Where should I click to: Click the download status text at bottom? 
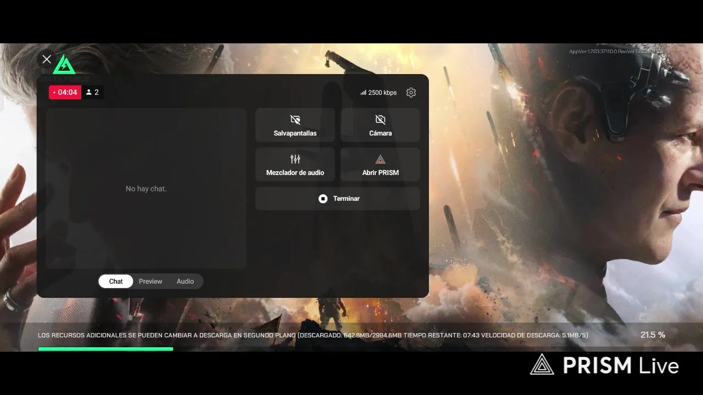pyautogui.click(x=313, y=335)
